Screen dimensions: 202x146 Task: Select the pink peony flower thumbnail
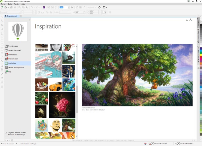click(x=62, y=105)
